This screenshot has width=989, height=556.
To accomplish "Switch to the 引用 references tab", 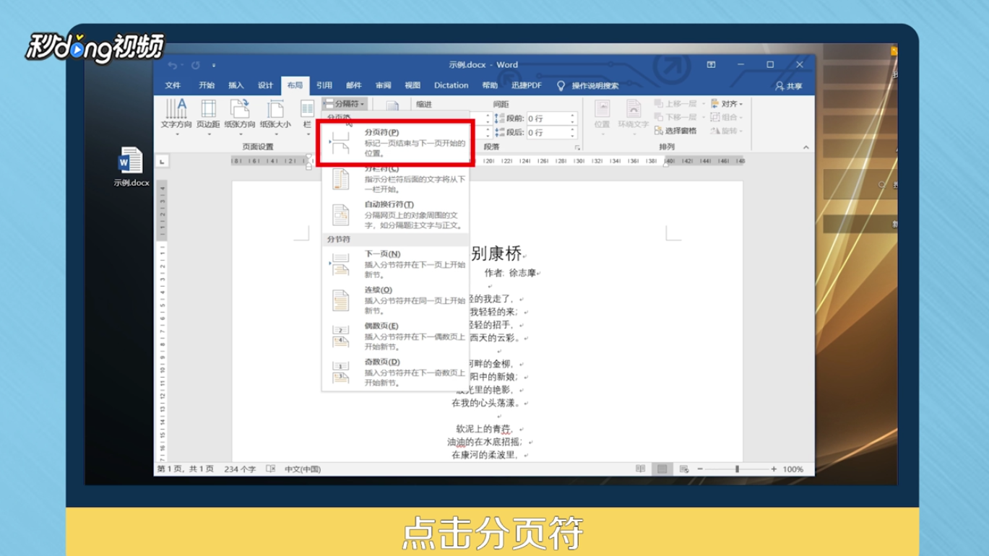I will [324, 85].
